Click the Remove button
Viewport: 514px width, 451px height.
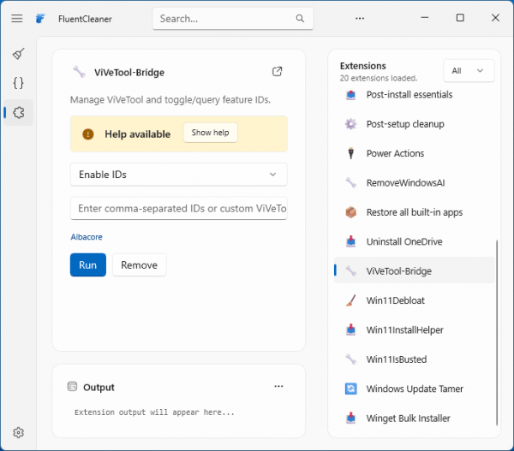[x=139, y=264]
